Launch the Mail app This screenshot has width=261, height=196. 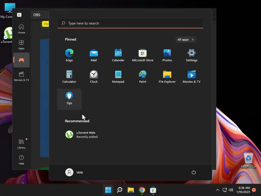point(94,55)
